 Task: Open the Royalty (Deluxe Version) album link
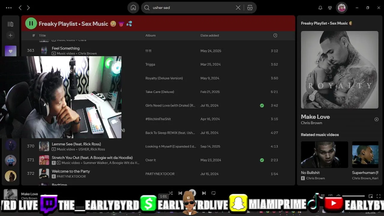(164, 78)
